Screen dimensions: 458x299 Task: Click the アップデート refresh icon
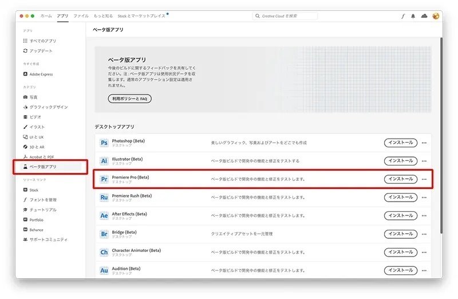point(25,50)
